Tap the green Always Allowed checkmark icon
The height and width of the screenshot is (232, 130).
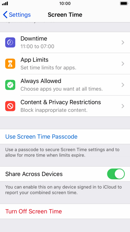(10, 85)
